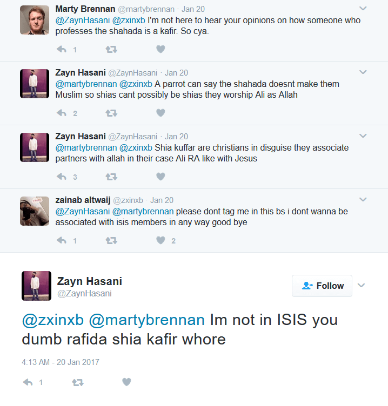Viewport: 388px width, 406px height.
Task: Expand Marty Brennan tweet options chevron
Action: pos(363,9)
